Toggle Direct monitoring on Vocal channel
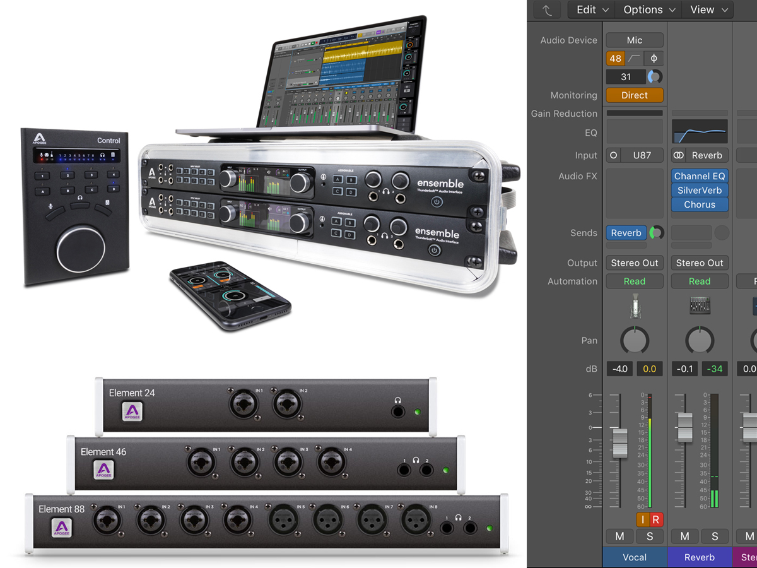 pyautogui.click(x=635, y=95)
